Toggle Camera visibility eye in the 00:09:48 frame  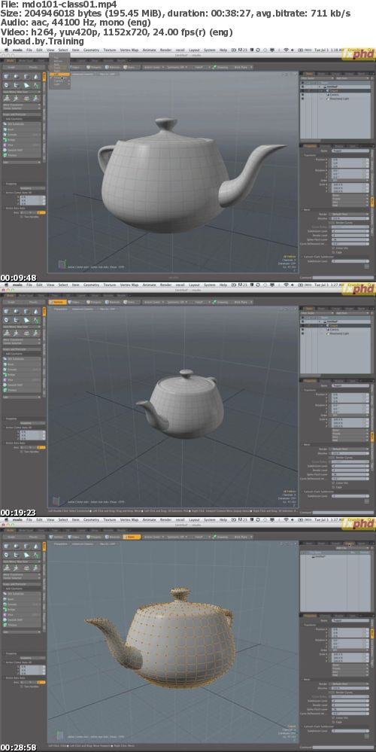tap(302, 95)
